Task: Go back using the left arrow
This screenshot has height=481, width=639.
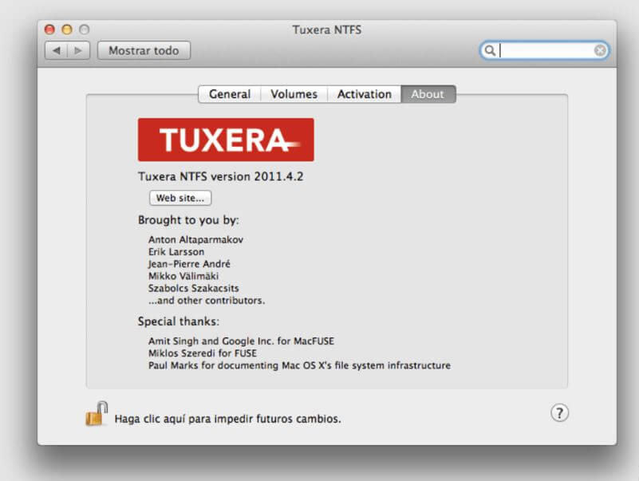Action: (56, 50)
